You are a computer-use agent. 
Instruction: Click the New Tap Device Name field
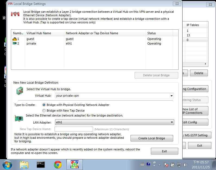coord(74,129)
